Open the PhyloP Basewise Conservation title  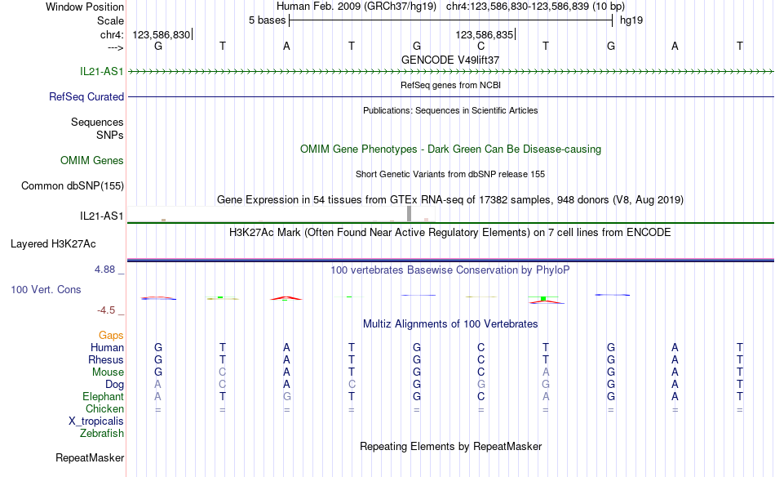point(450,270)
